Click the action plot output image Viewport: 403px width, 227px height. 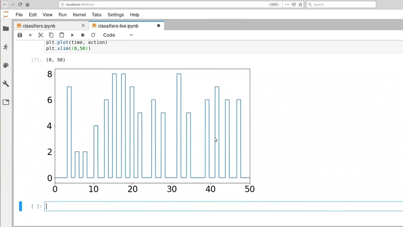150,131
